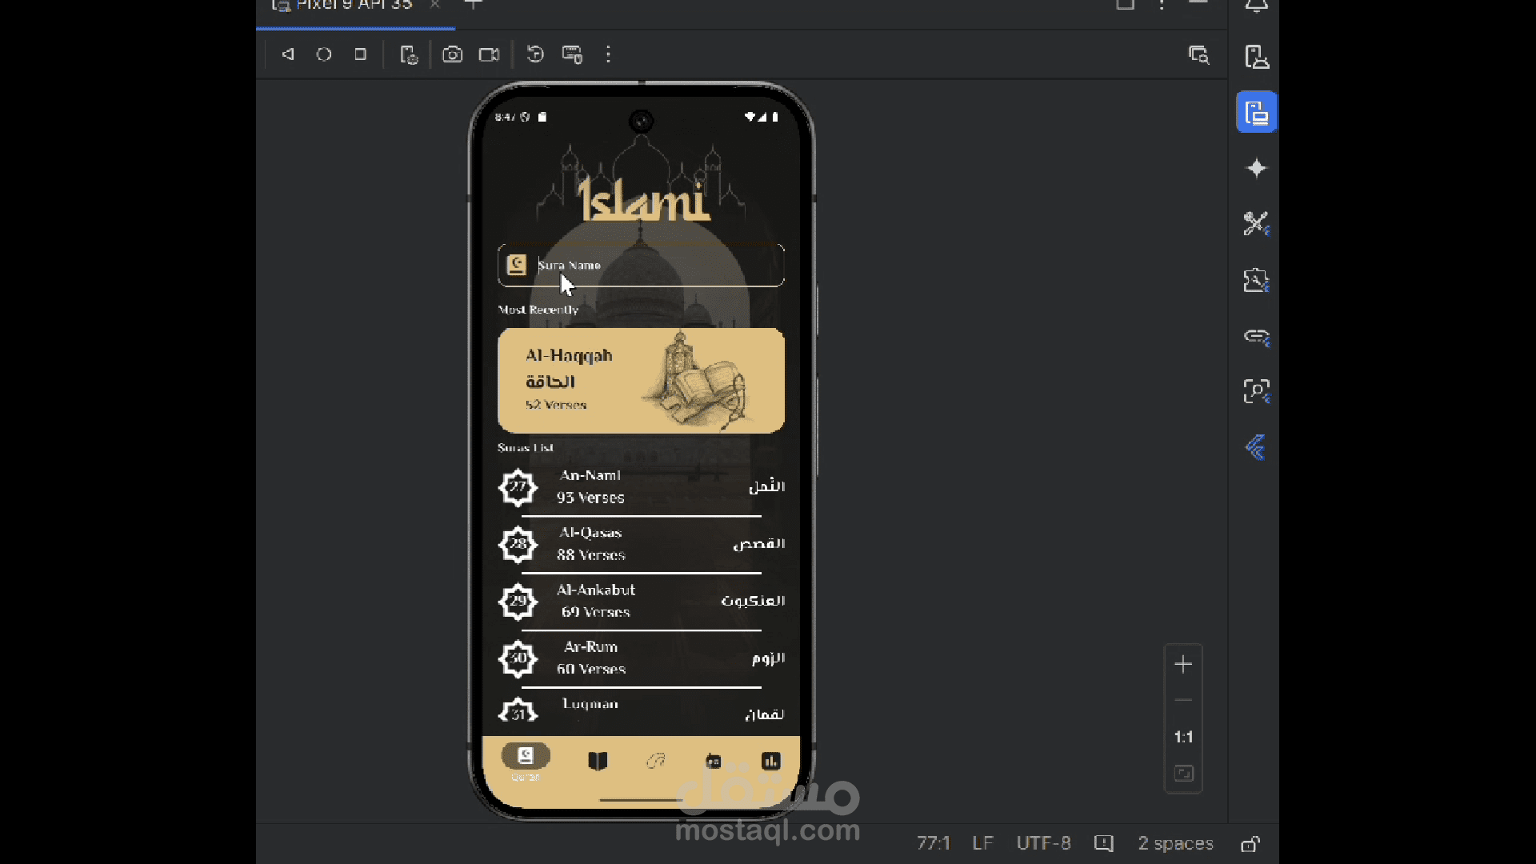Rotate the emulator device
Screen dimensions: 1536x864
[535, 54]
